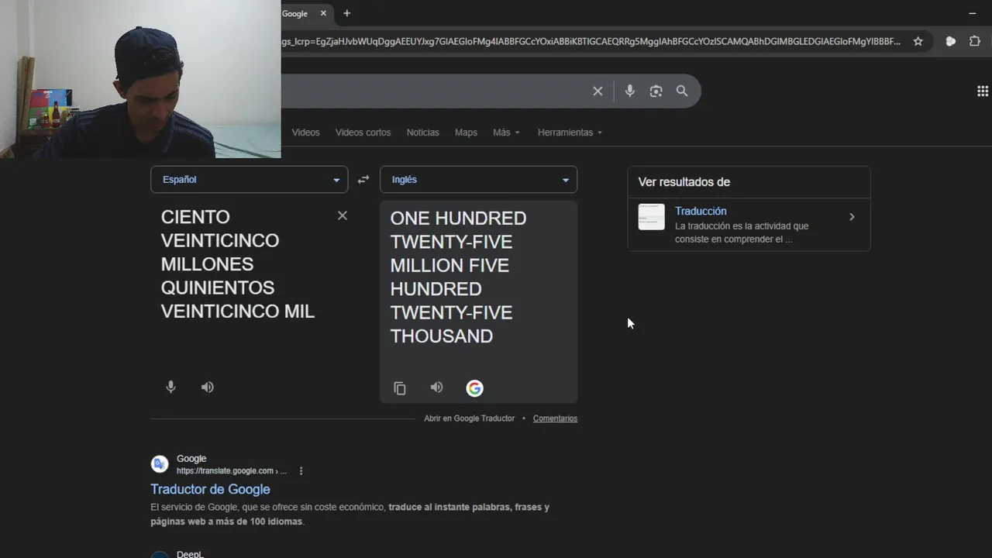Click the Traducción thumbnail image
992x558 pixels.
[651, 217]
